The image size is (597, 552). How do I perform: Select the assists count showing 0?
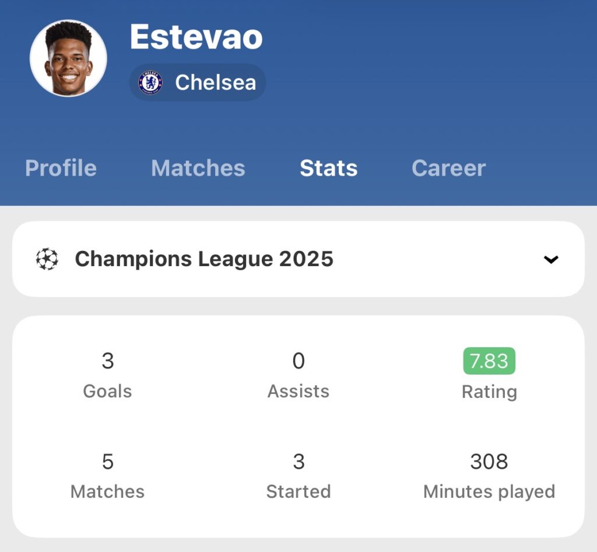298,361
